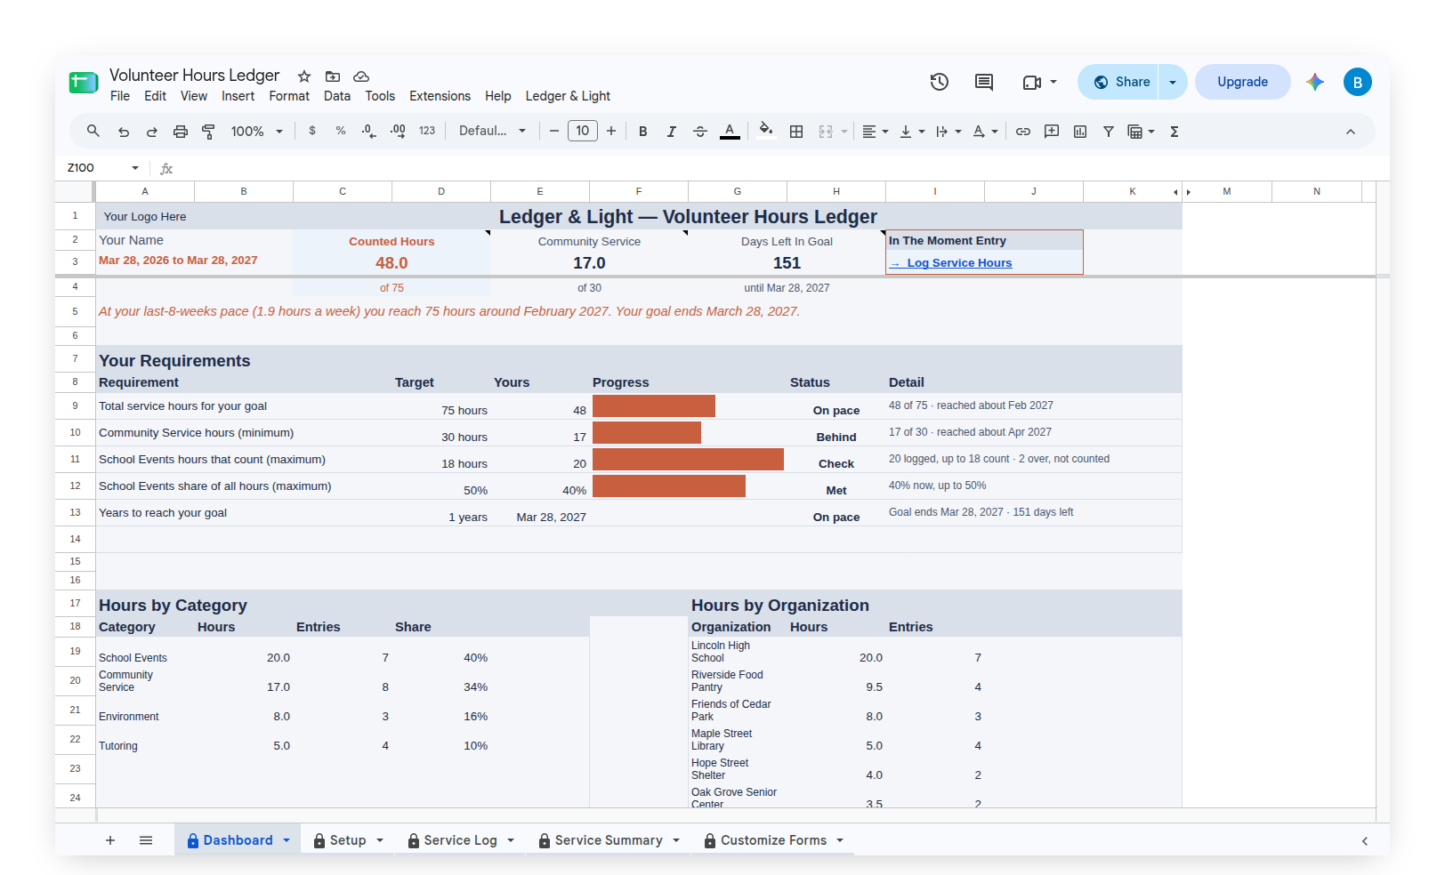Toggle strikethrough formatting
The width and height of the screenshot is (1445, 875).
[x=700, y=132]
